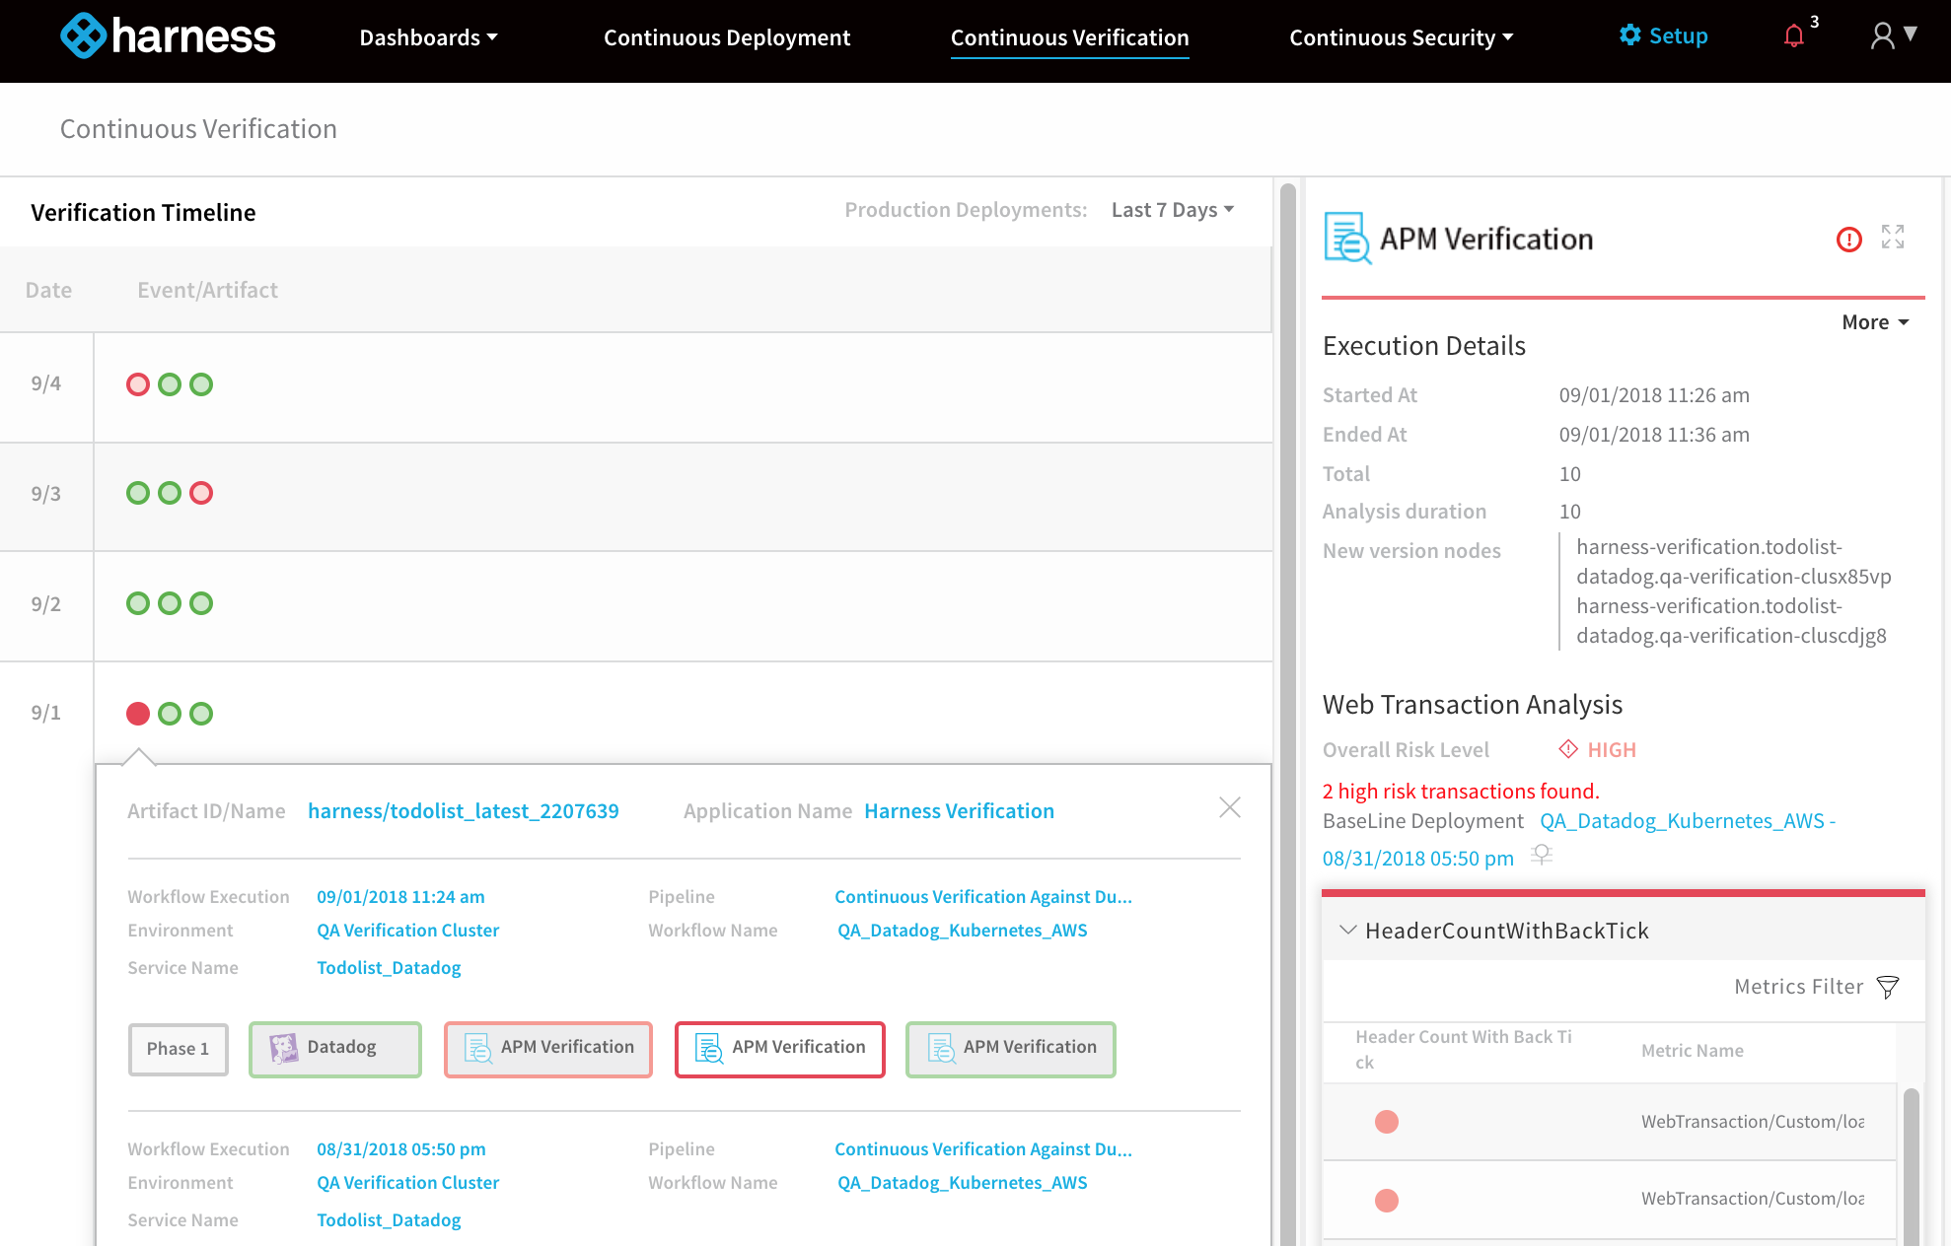
Task: Open the first QA_Datadog_Kubernetes_AWS workflow link
Action: [963, 931]
